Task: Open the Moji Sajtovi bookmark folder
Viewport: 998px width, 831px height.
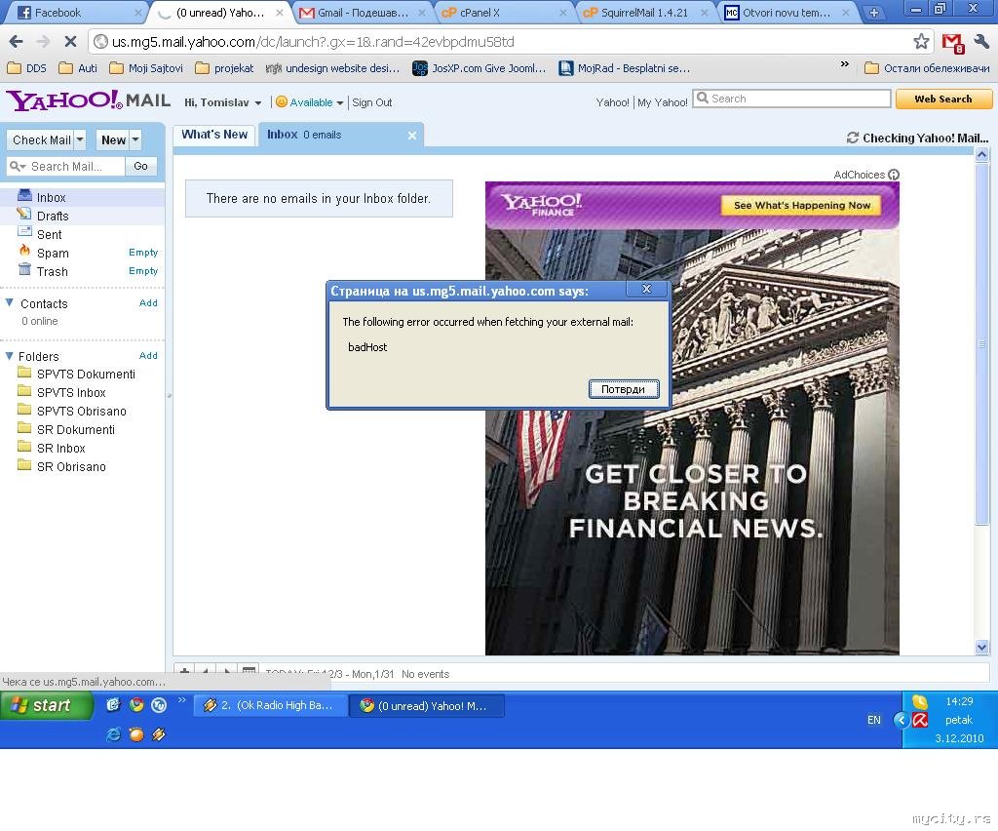Action: [x=146, y=68]
